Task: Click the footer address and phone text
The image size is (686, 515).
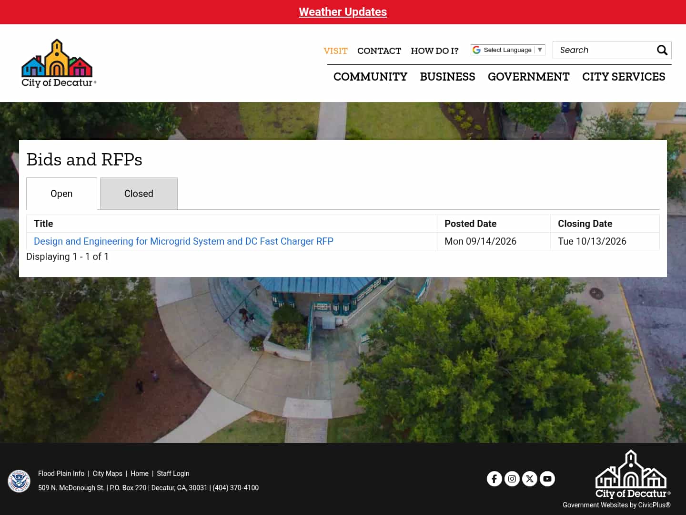Action: coord(148,488)
